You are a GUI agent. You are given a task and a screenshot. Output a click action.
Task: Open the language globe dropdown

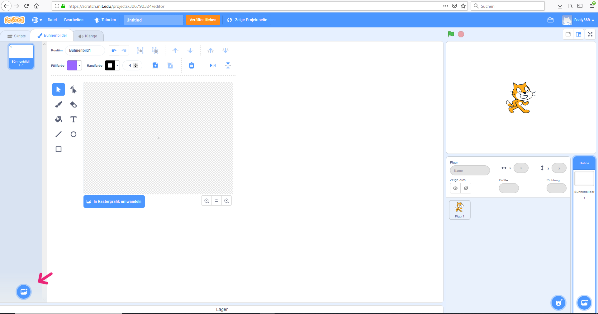pos(37,20)
